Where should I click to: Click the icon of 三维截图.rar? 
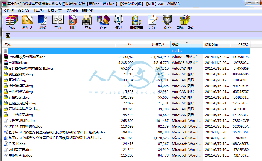(6, 63)
